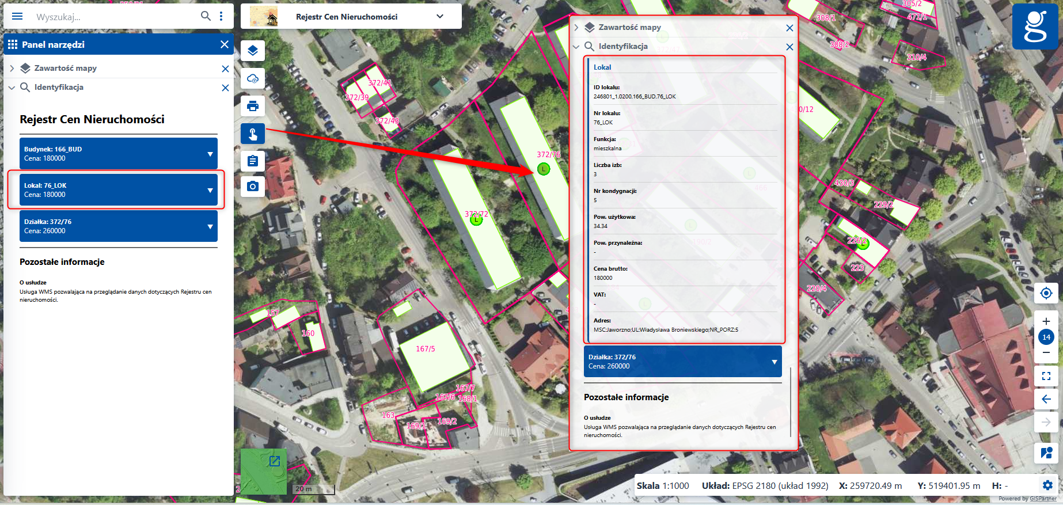This screenshot has width=1063, height=505.
Task: Zoom in using the plus button
Action: tap(1046, 321)
